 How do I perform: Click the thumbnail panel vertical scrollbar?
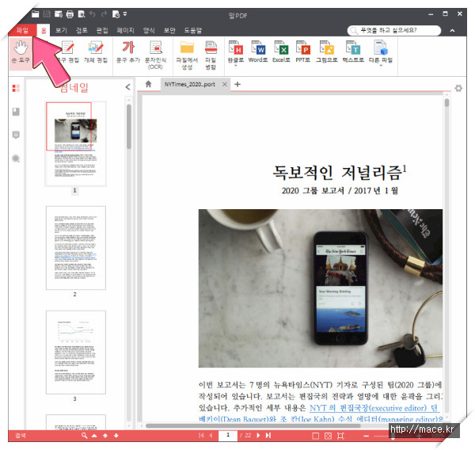129,127
